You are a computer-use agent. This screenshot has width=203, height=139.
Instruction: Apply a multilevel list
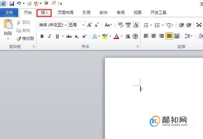point(168,25)
